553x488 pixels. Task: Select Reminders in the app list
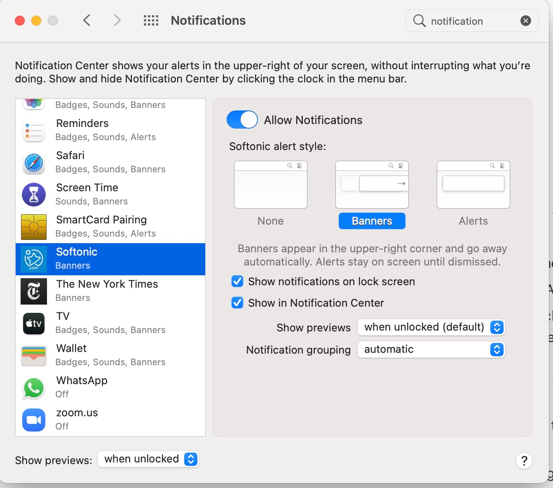tap(110, 130)
